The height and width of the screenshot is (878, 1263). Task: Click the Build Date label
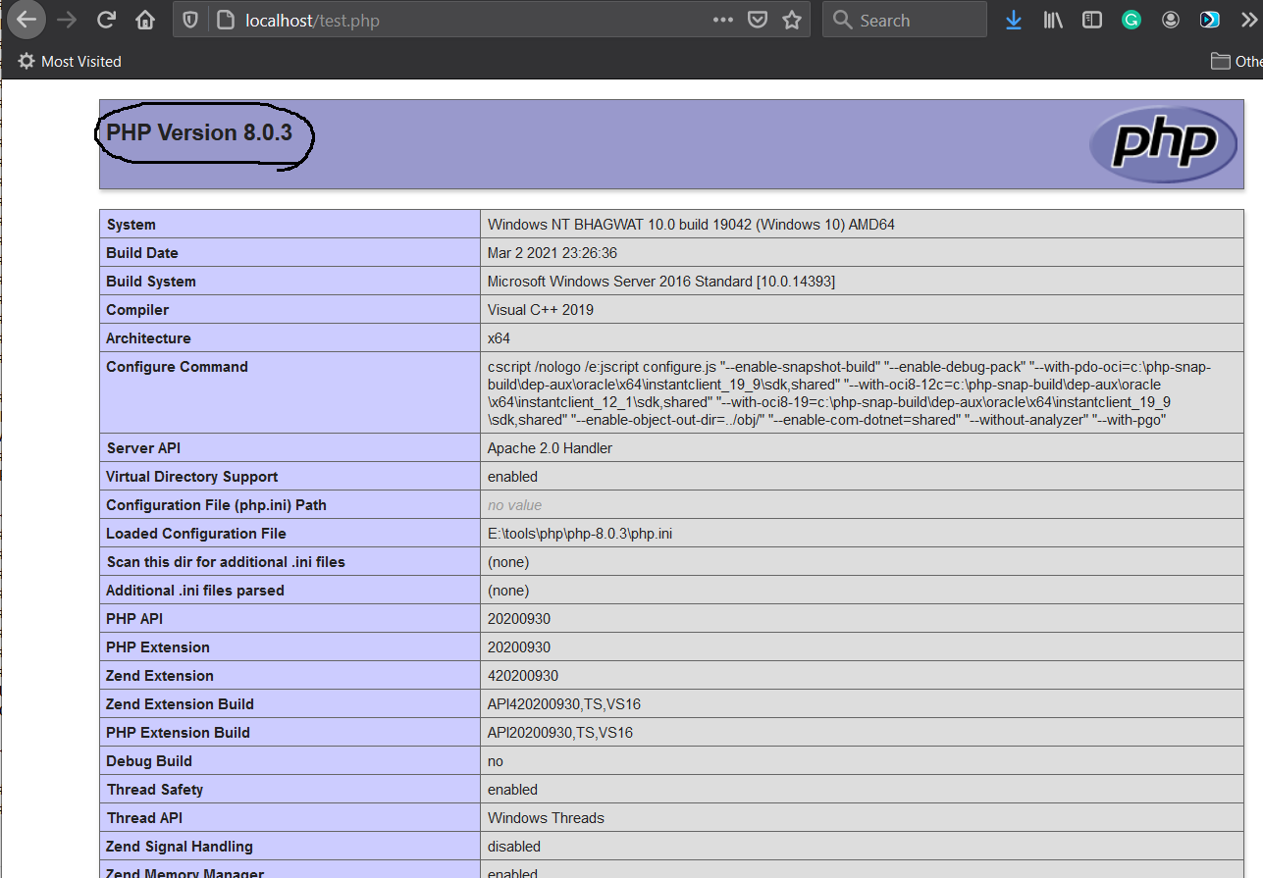pyautogui.click(x=142, y=253)
